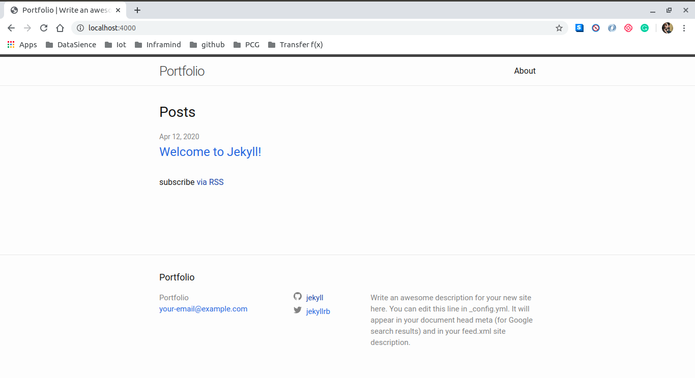Open the PCG bookmarks folder
Viewport: 695px width, 378px height.
(246, 45)
